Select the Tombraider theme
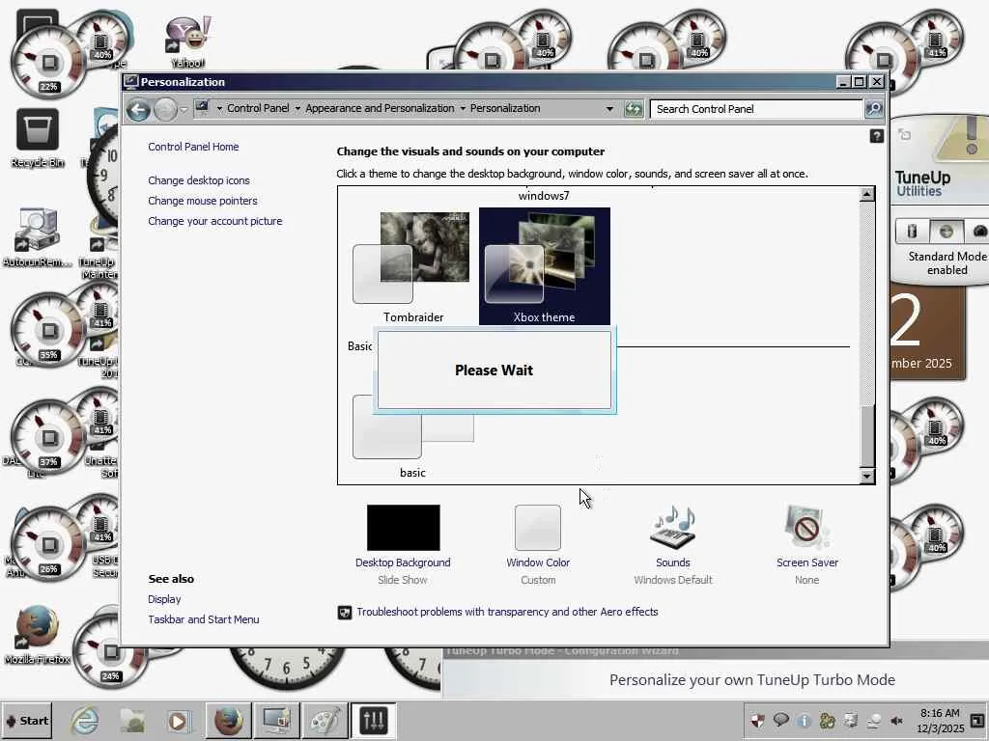This screenshot has height=741, width=989. (412, 267)
